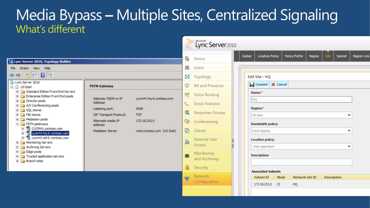
Task: Click the Name input field containing HQ
Action: (x=301, y=100)
